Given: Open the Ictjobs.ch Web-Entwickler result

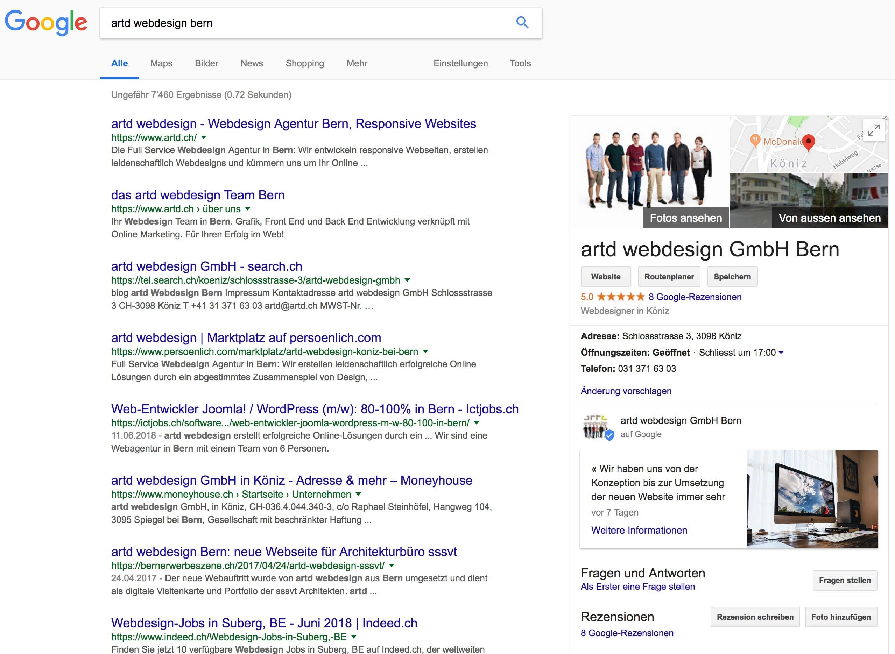Looking at the screenshot, I should [x=315, y=408].
